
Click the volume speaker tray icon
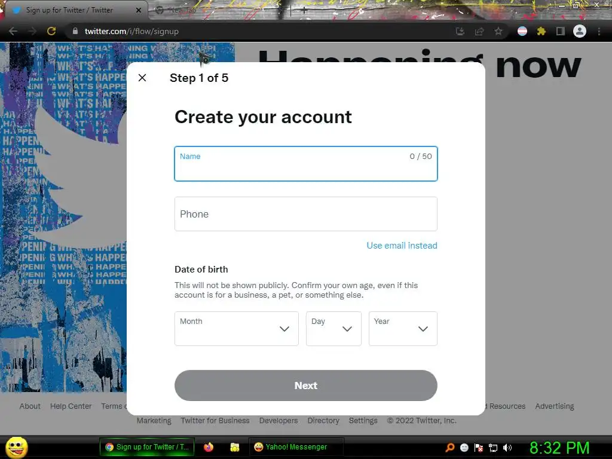coord(507,447)
